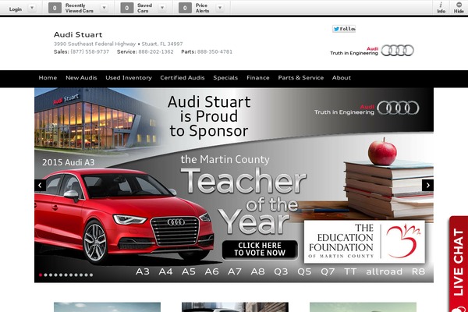This screenshot has width=468, height=312.
Task: Open the Certified Audis menu
Action: [x=183, y=78]
